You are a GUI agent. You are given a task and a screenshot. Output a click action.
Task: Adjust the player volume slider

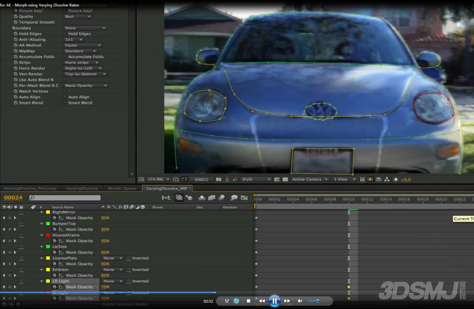tap(318, 301)
